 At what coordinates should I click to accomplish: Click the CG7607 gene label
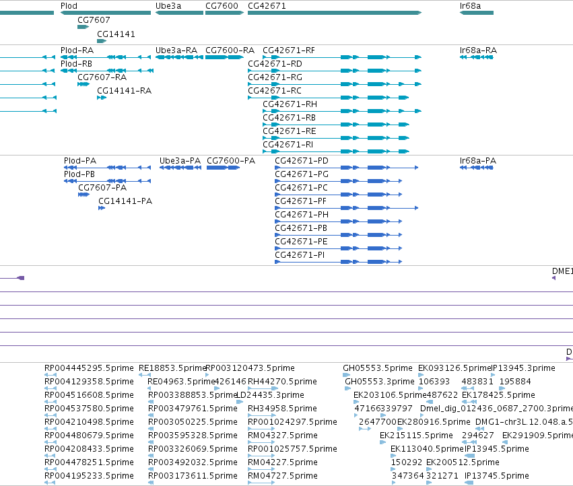[94, 20]
